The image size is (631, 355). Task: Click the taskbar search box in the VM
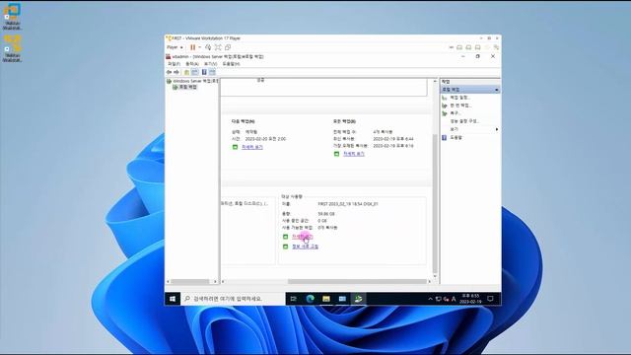pyautogui.click(x=233, y=299)
